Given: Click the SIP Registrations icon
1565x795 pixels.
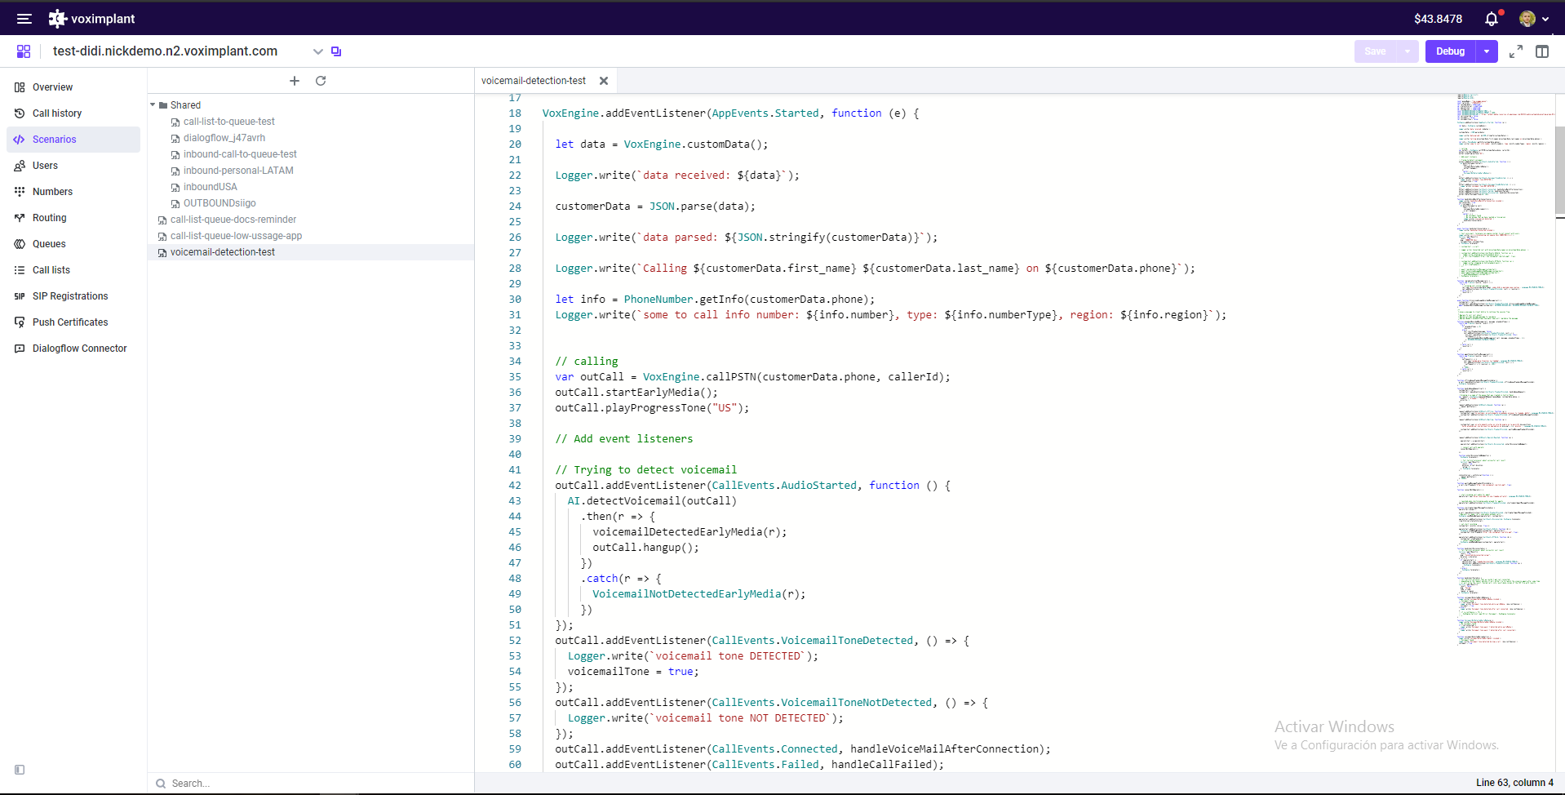Looking at the screenshot, I should pyautogui.click(x=20, y=296).
